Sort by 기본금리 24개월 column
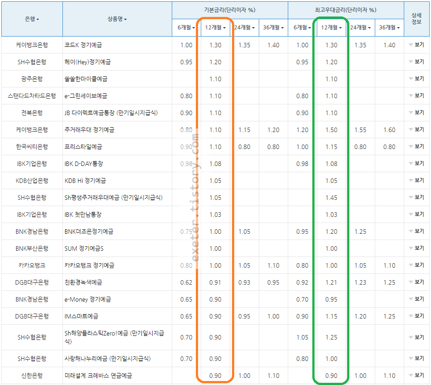 click(x=245, y=28)
